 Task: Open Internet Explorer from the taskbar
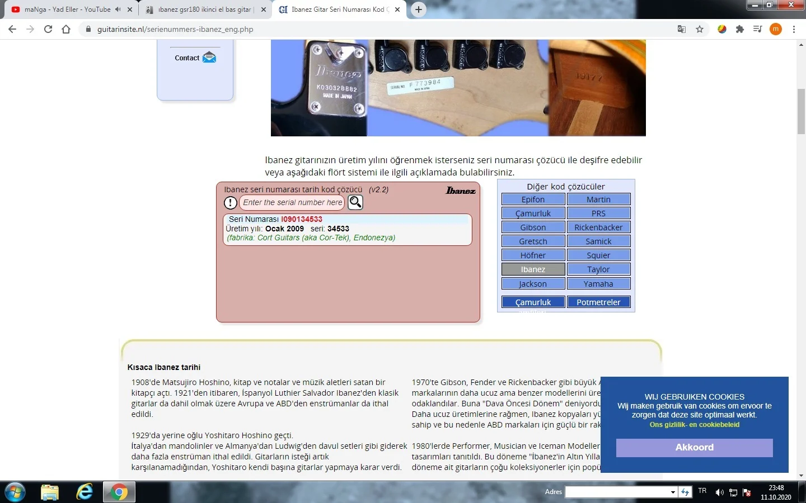click(x=85, y=492)
